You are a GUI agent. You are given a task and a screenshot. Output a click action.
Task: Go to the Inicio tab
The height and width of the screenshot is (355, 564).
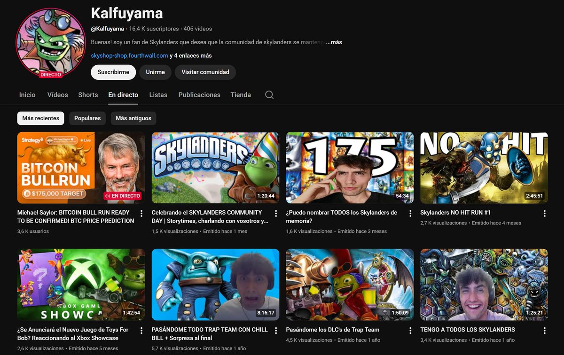27,95
